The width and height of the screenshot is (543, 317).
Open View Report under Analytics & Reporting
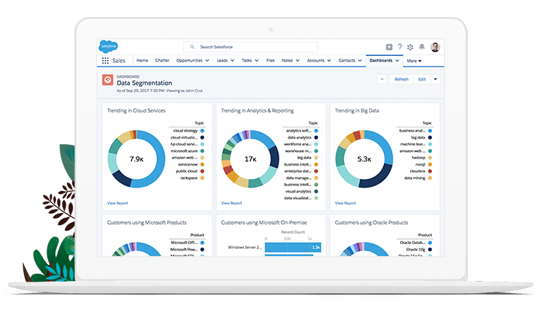point(231,203)
